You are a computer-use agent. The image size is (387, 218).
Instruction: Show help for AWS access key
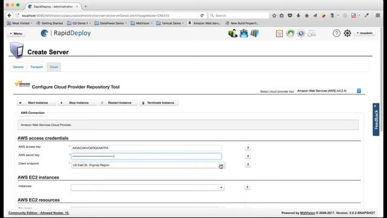pyautogui.click(x=248, y=148)
